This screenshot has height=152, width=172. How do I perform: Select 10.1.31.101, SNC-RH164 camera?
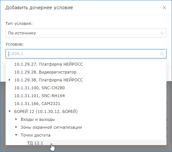tap(40, 96)
